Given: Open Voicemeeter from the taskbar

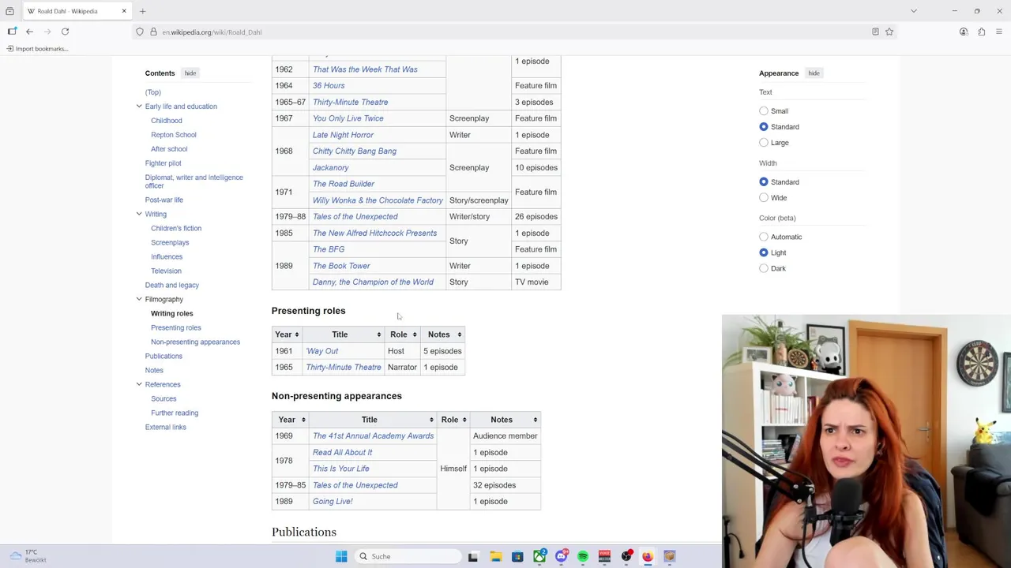Looking at the screenshot, I should coord(605,556).
